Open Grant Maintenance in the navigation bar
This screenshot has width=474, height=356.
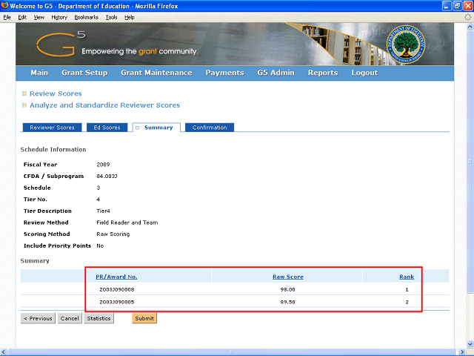pyautogui.click(x=156, y=73)
